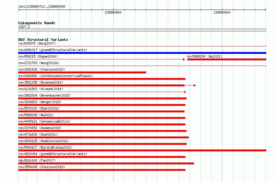Click the 238980900 ruler position marker
This screenshot has height=182, width=275.
tap(222, 12)
